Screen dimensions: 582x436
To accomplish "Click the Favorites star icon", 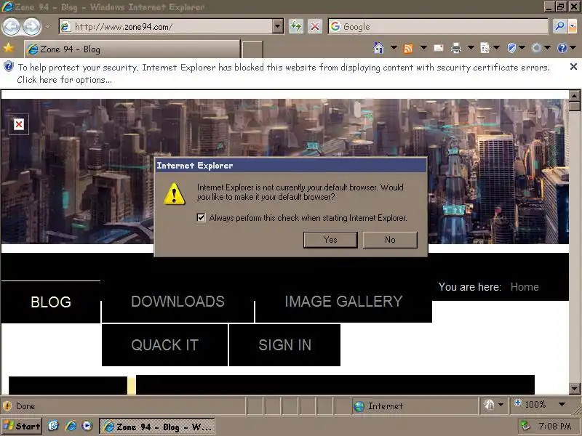I will pos(8,48).
